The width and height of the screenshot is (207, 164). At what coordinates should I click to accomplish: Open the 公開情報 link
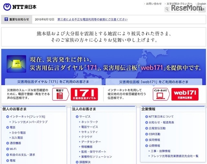point(154,146)
